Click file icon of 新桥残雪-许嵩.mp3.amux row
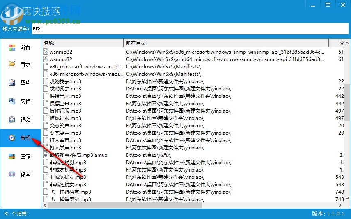Viewport: 351px width, 219px height. click(46, 155)
